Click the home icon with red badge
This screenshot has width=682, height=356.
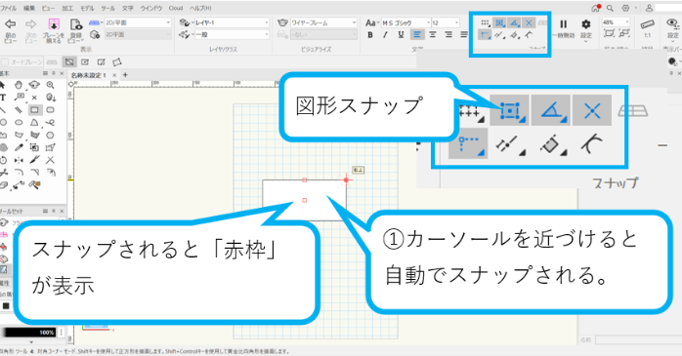click(596, 8)
